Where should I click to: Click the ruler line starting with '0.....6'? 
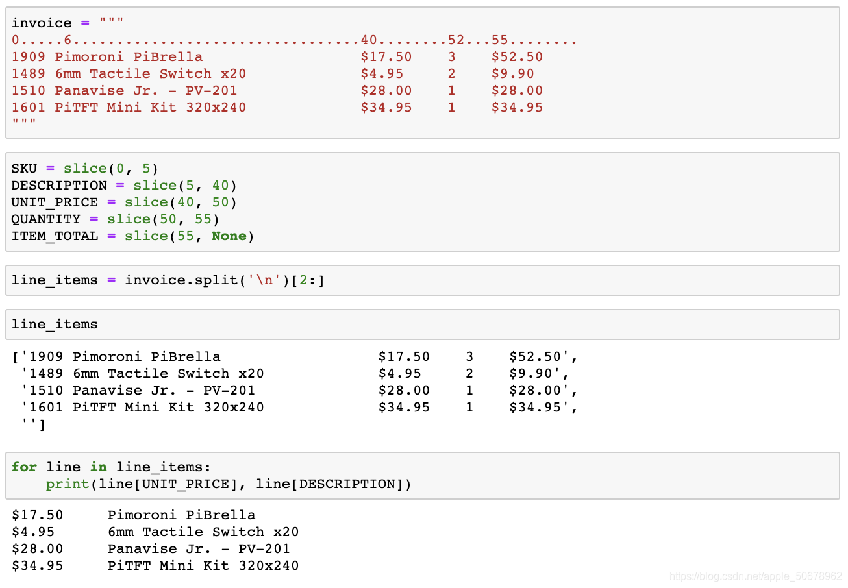click(294, 40)
